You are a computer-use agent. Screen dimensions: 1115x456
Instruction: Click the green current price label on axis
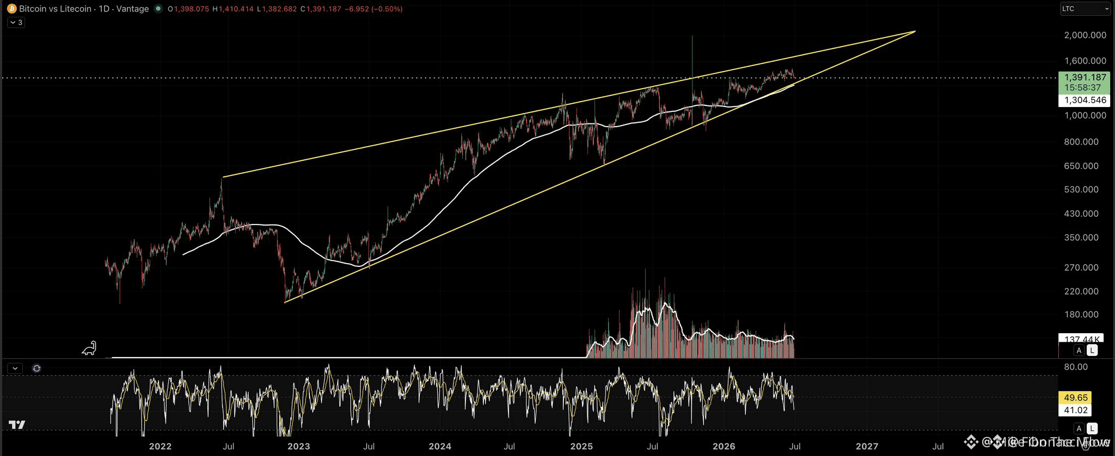(x=1083, y=82)
